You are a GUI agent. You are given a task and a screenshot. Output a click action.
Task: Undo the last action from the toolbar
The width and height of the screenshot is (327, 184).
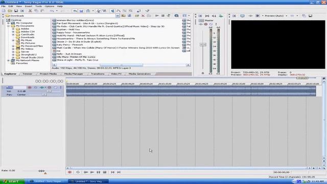click(52, 11)
